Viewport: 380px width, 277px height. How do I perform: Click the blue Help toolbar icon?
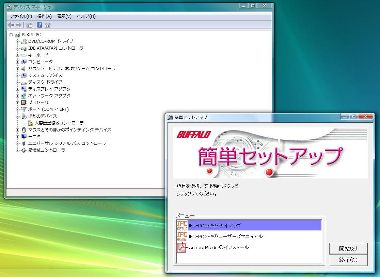pyautogui.click(x=39, y=25)
